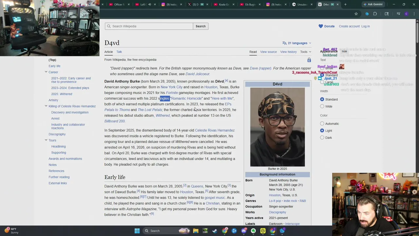This screenshot has width=419, height=236.
Task: Select the Article tab
Action: coord(109,52)
